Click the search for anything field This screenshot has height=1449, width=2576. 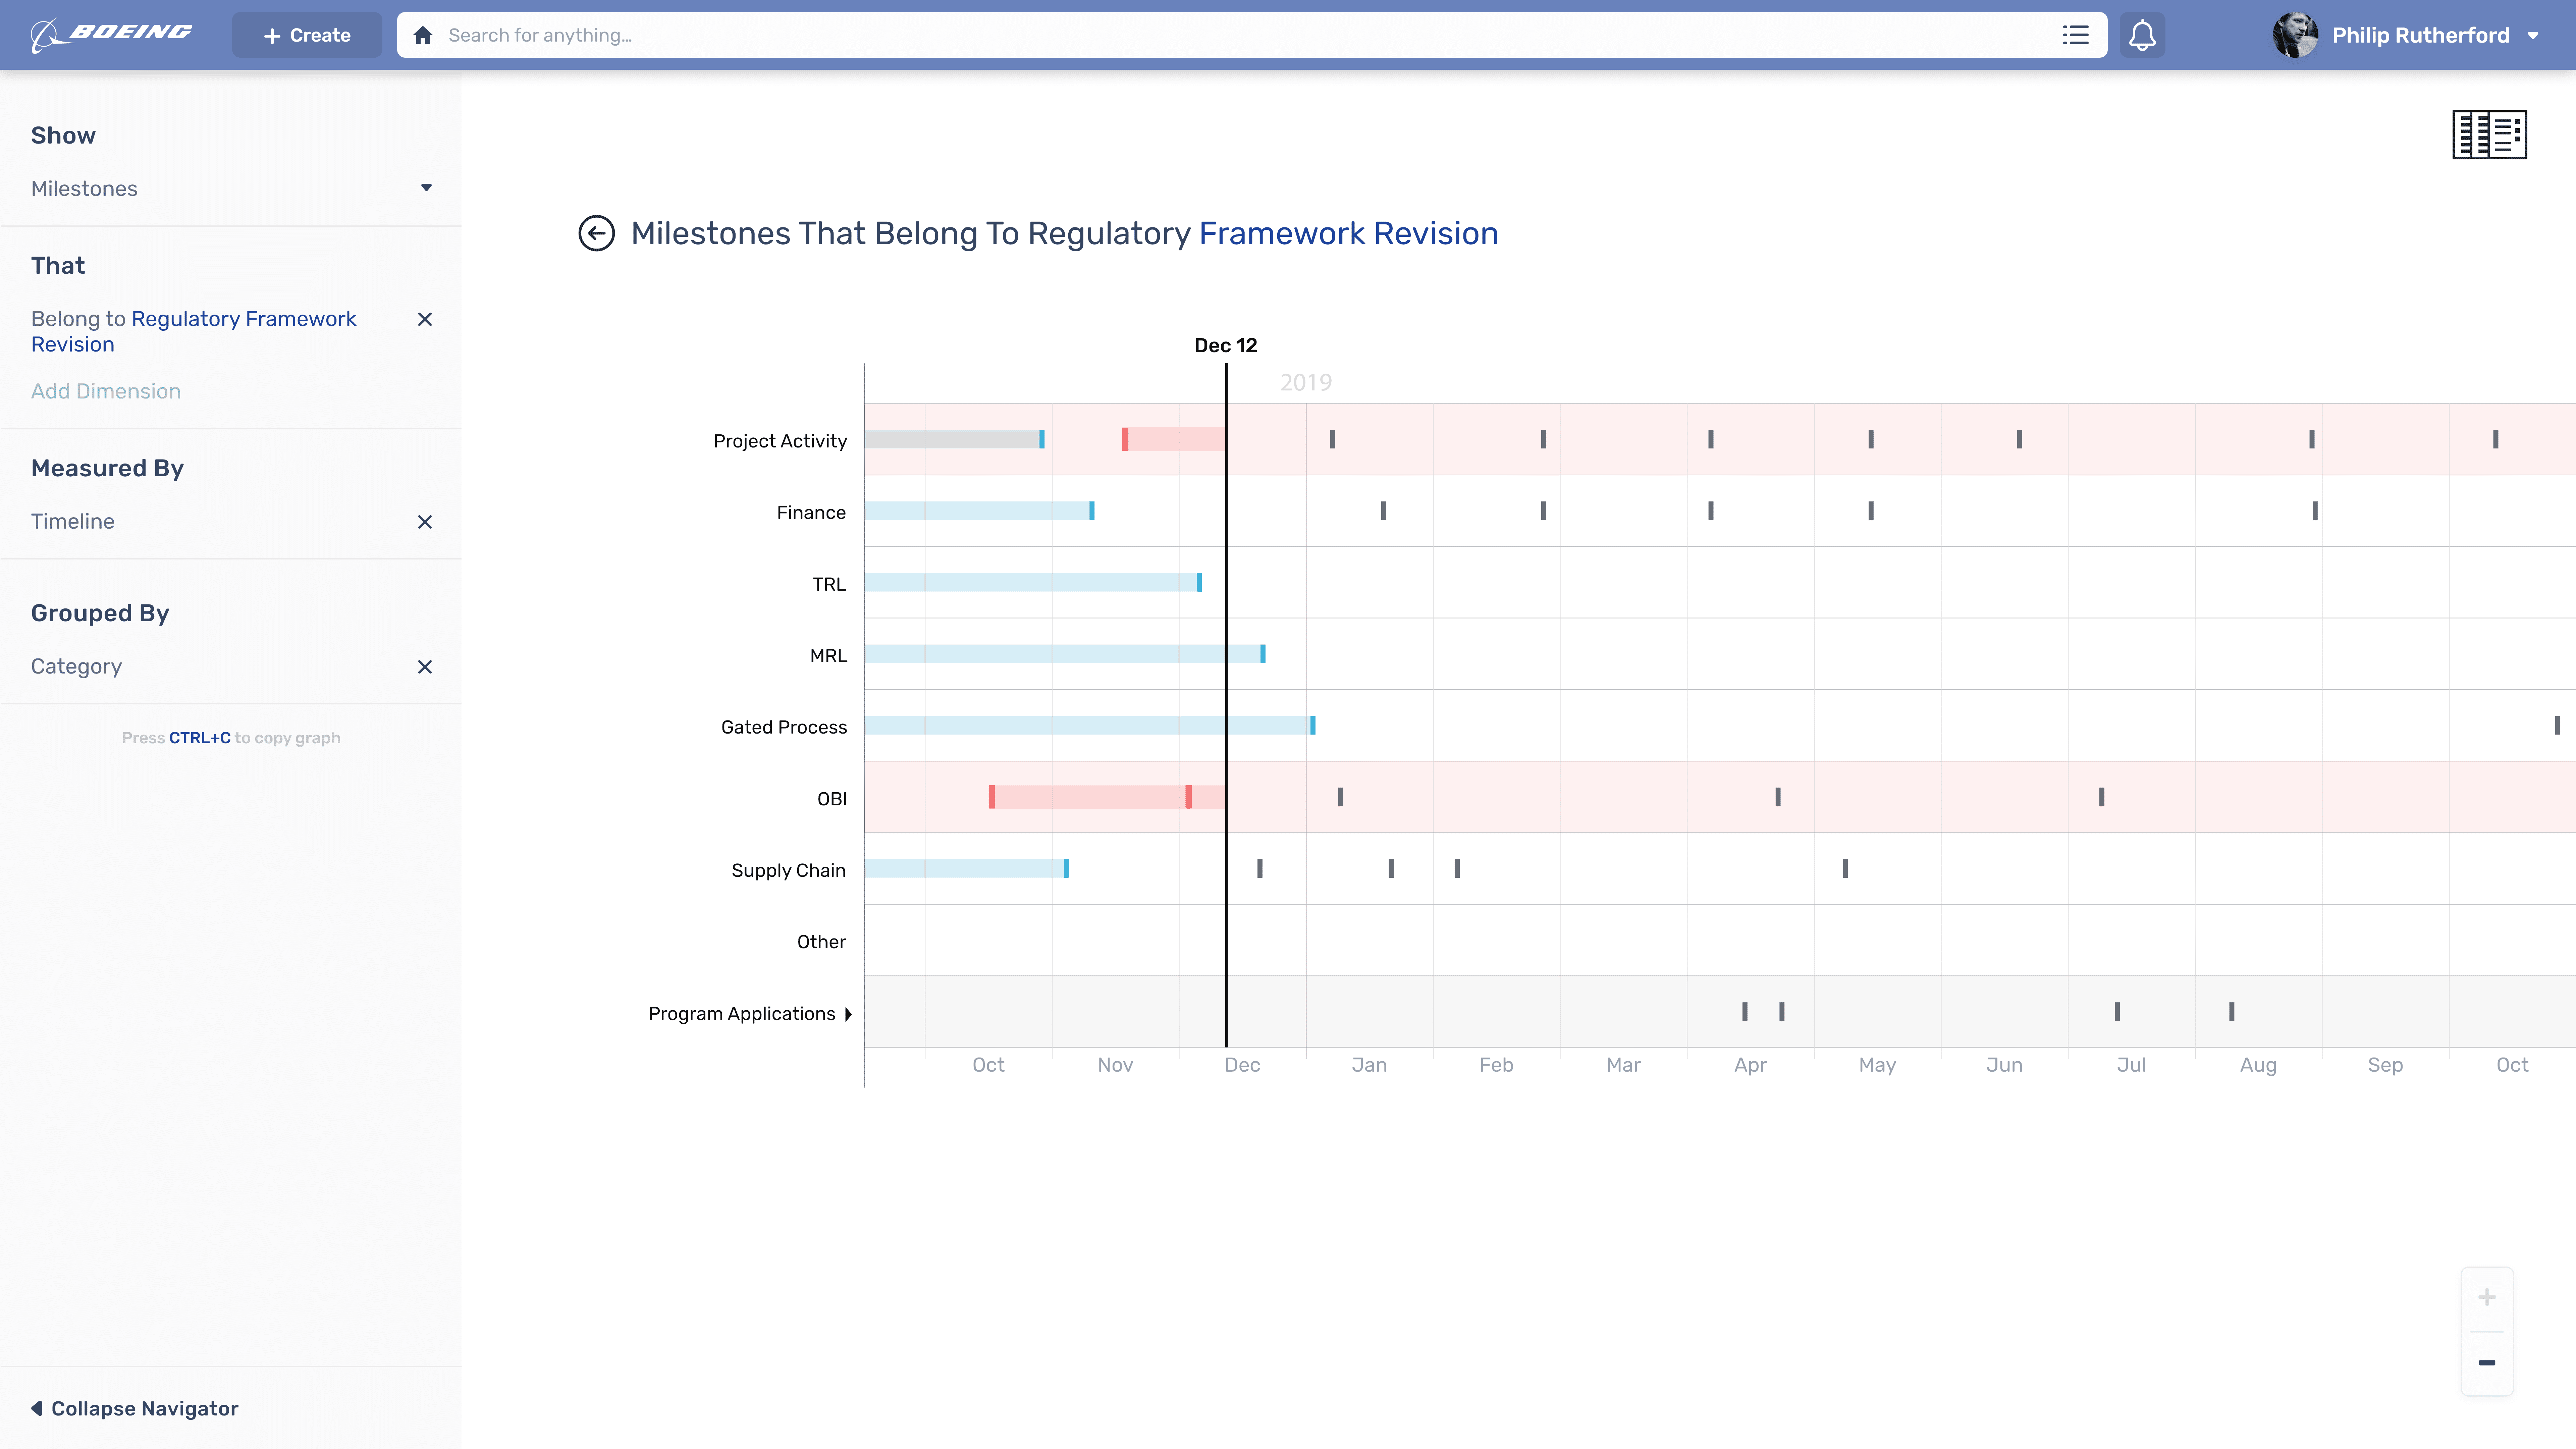pos(1200,35)
